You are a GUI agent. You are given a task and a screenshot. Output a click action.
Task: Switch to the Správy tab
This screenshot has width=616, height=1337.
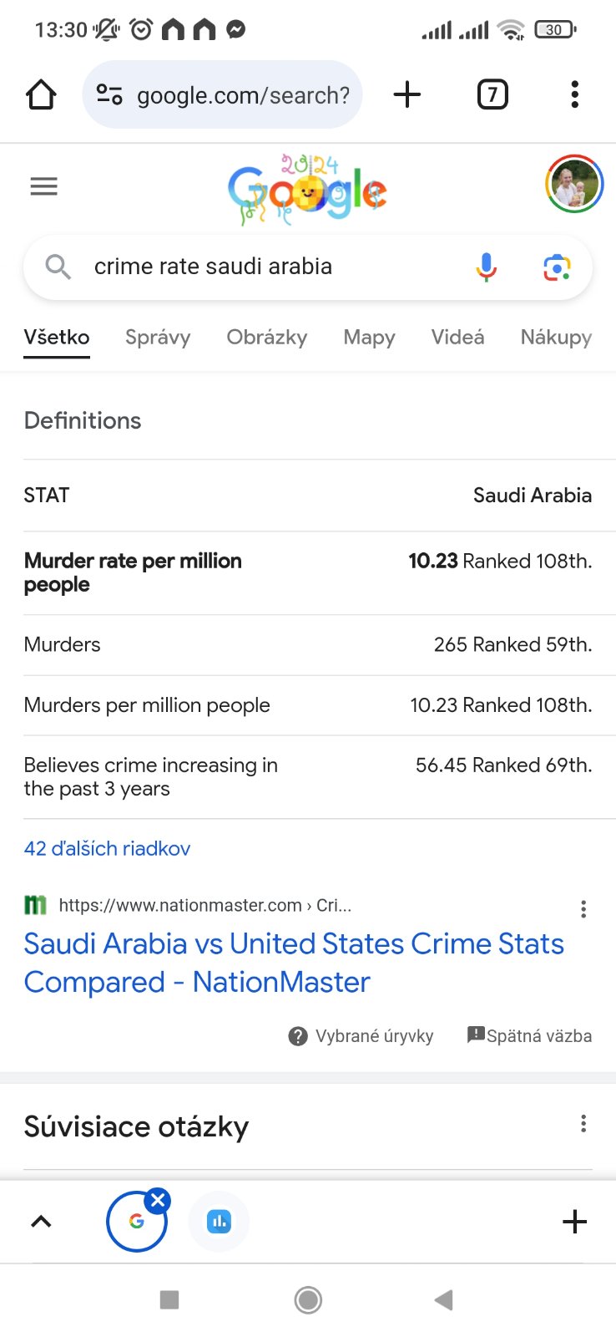click(158, 337)
